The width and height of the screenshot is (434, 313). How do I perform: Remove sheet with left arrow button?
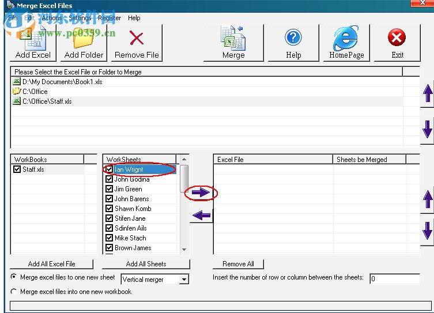(201, 215)
